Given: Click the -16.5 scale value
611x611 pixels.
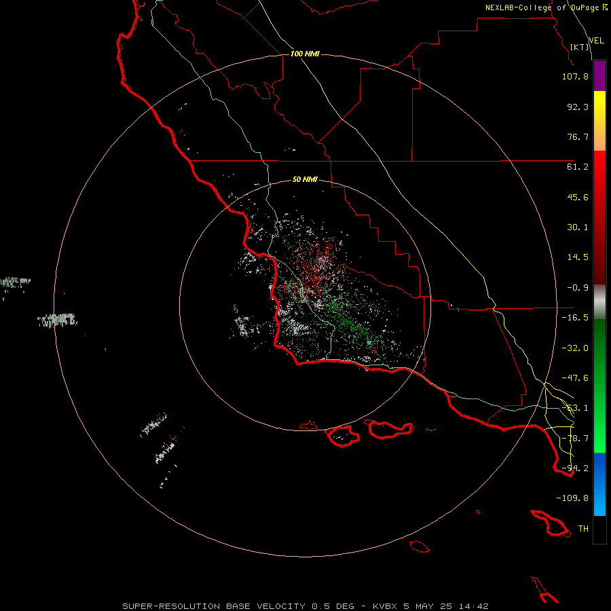Looking at the screenshot, I should (575, 318).
